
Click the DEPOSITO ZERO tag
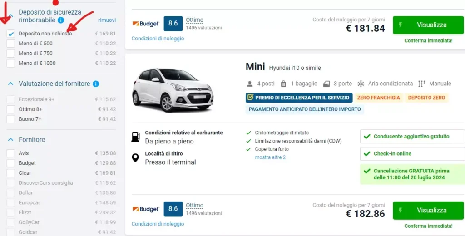[426, 98]
